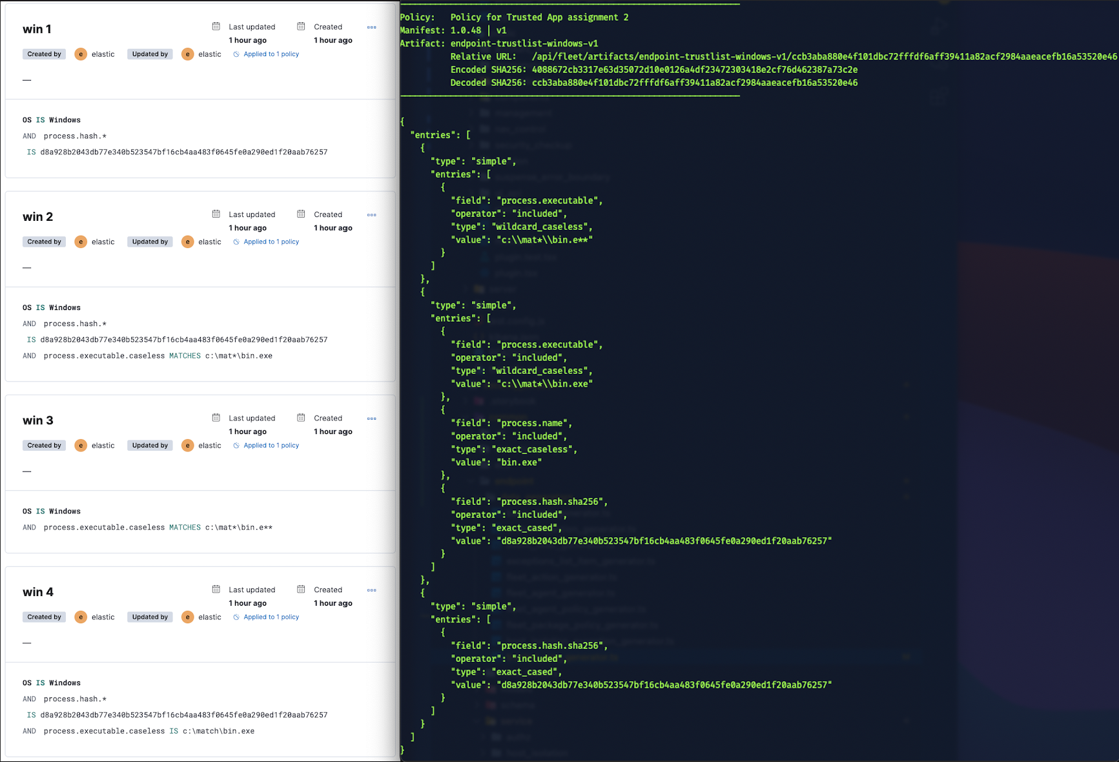Screen dimensions: 1119x762
Task: Click Created by elastic avatar on win 1
Action: pos(81,54)
